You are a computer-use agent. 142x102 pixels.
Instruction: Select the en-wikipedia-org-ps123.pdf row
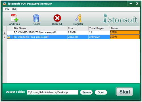tap(71, 37)
